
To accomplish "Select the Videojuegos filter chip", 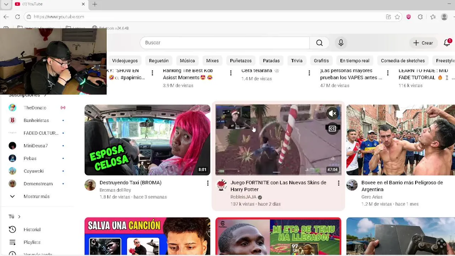I will tap(125, 60).
